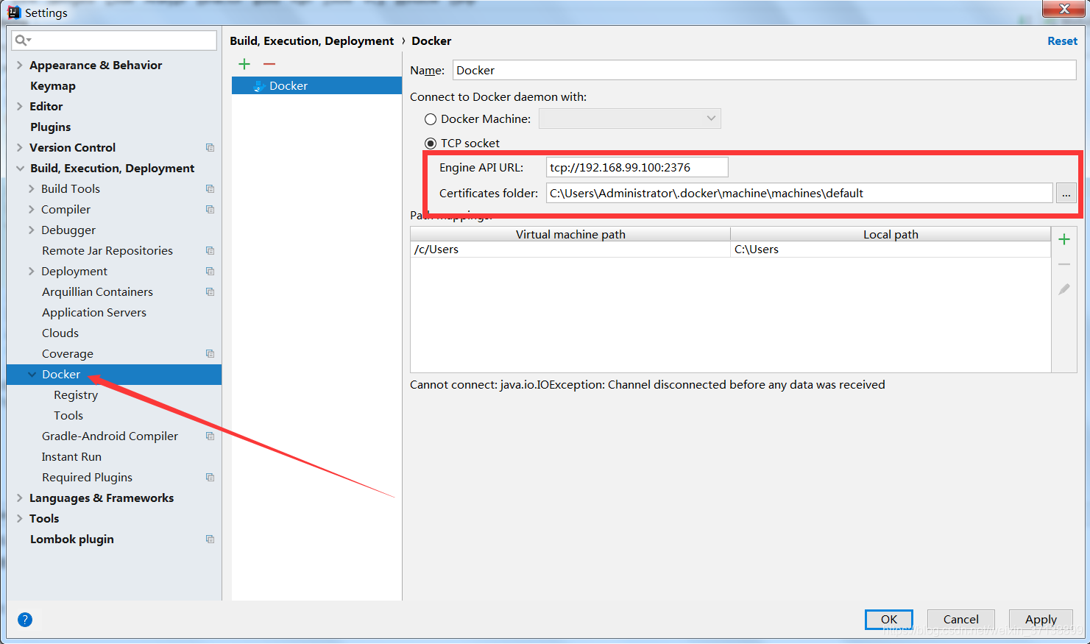Image resolution: width=1090 pixels, height=644 pixels.
Task: Close the Settings window
Action: coord(1064,9)
